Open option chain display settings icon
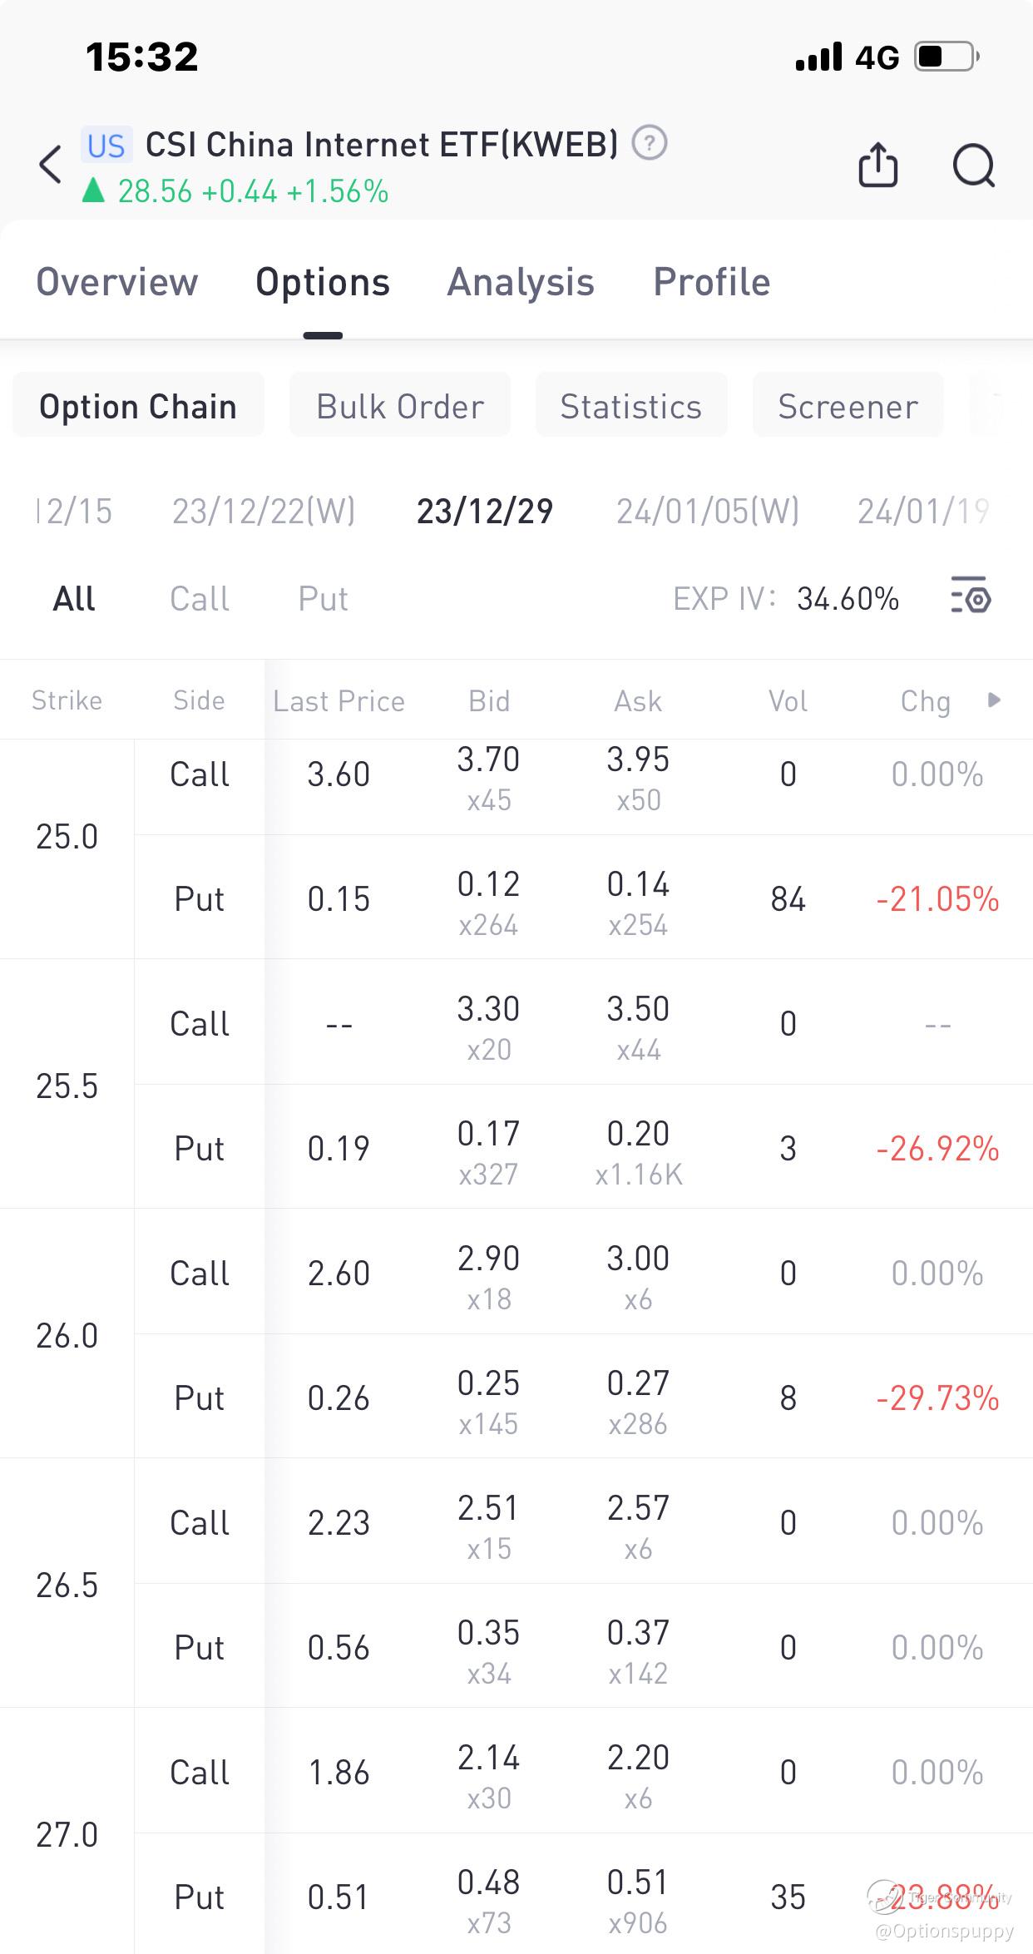The image size is (1033, 1954). click(970, 598)
